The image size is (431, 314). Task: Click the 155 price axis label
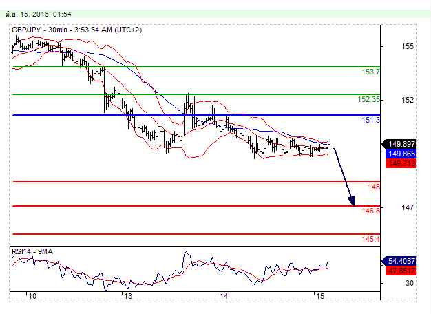[x=408, y=46]
